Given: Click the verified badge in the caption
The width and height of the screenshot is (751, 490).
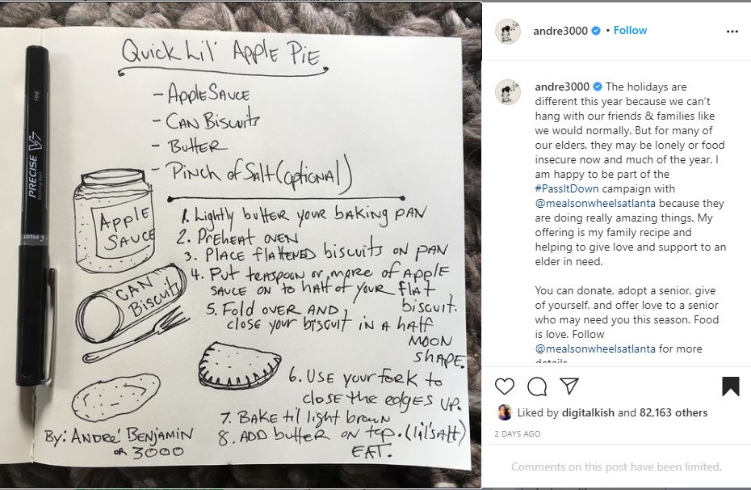Looking at the screenshot, I should [598, 87].
